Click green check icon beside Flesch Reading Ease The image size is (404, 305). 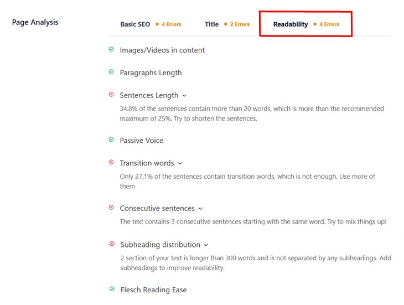112,289
